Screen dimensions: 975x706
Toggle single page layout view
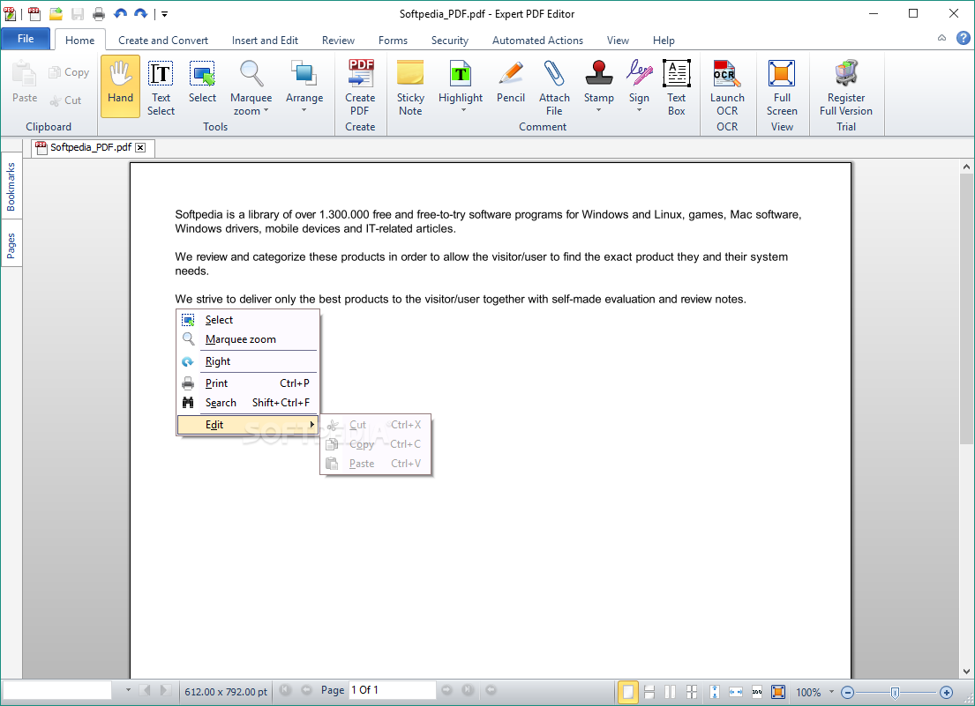click(628, 692)
